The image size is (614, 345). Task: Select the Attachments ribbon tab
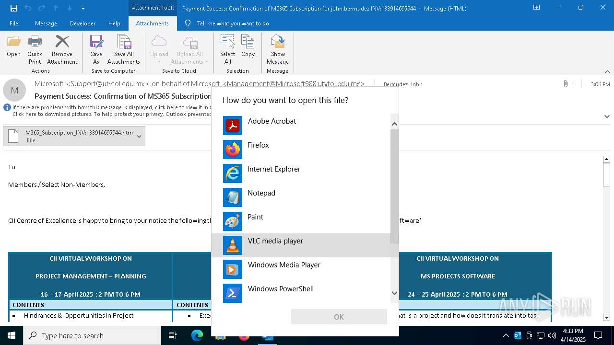(153, 23)
